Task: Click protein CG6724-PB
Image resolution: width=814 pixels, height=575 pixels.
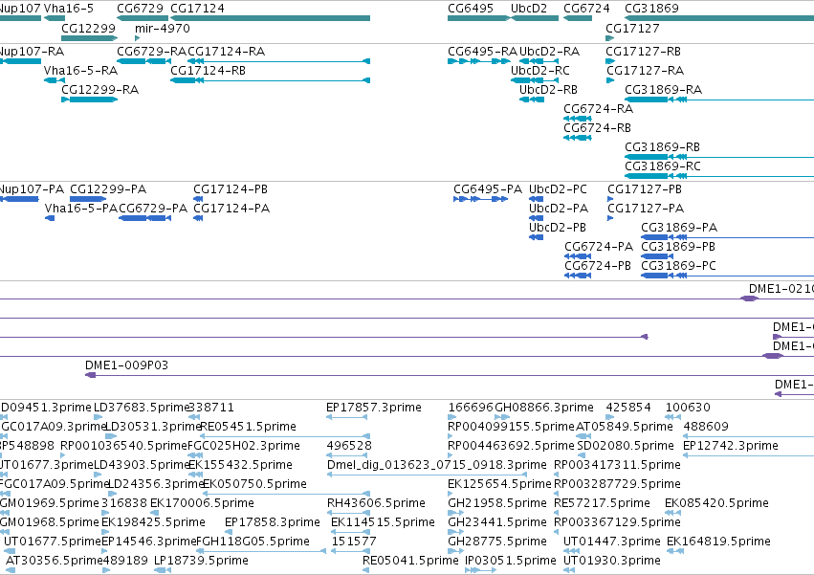Action: 578,276
